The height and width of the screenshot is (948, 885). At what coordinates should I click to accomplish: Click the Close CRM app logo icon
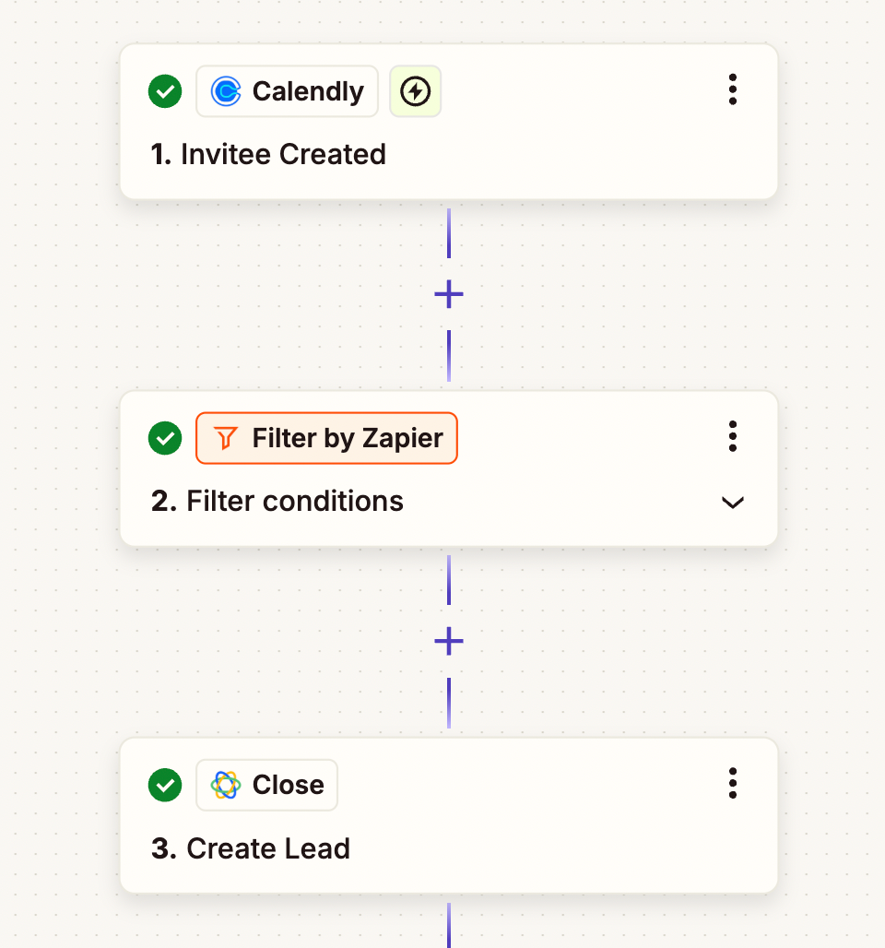(x=226, y=785)
